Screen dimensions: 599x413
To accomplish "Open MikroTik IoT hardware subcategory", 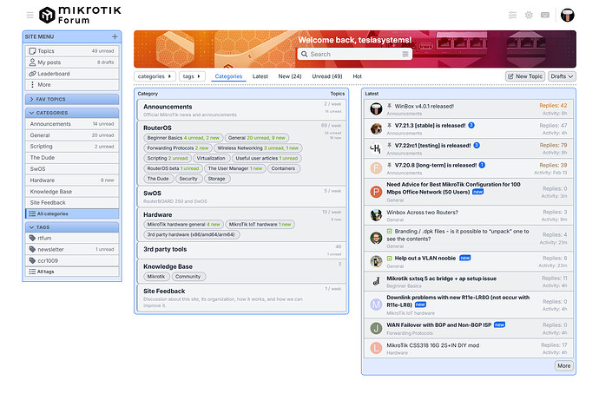I will tap(260, 225).
